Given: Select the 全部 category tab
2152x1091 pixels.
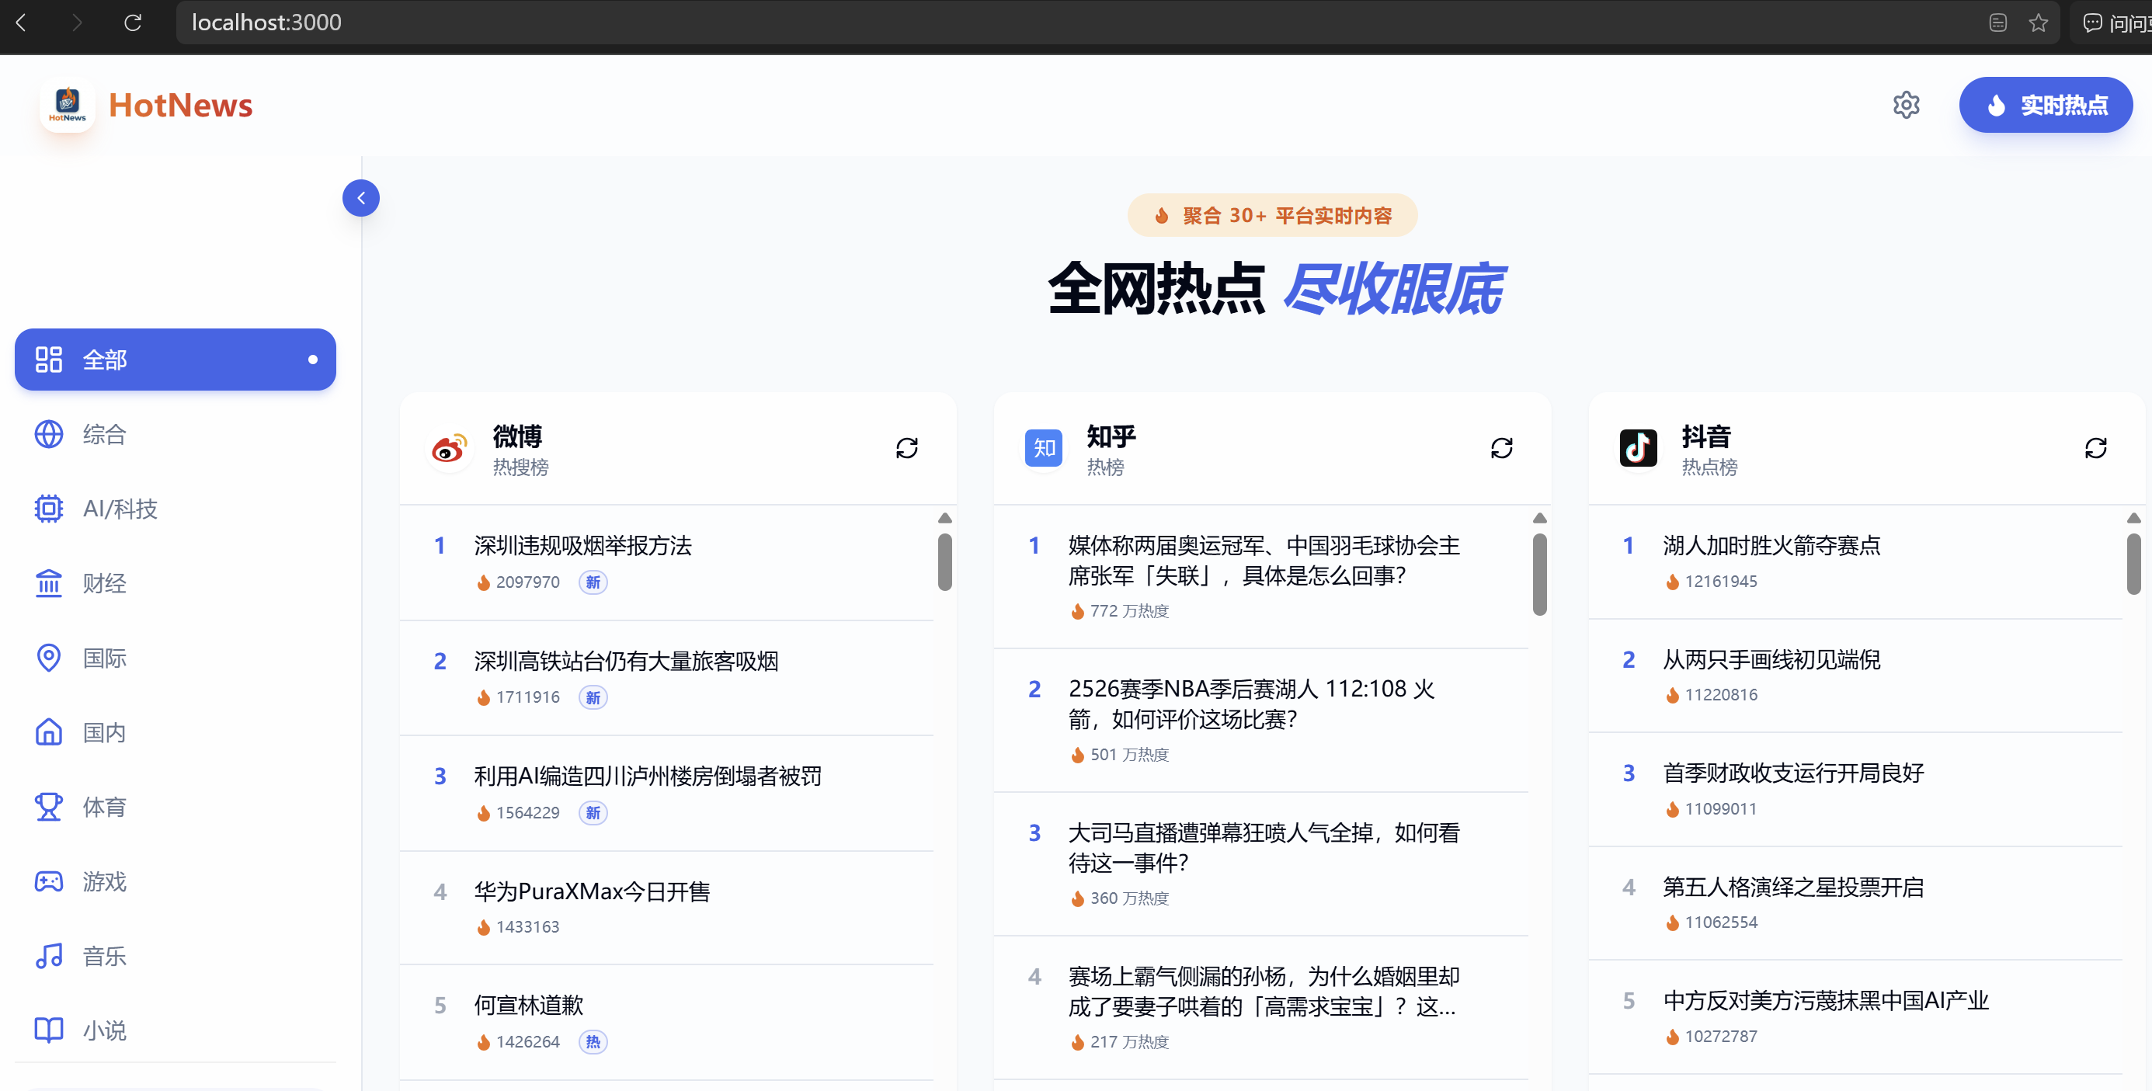Looking at the screenshot, I should [x=176, y=360].
